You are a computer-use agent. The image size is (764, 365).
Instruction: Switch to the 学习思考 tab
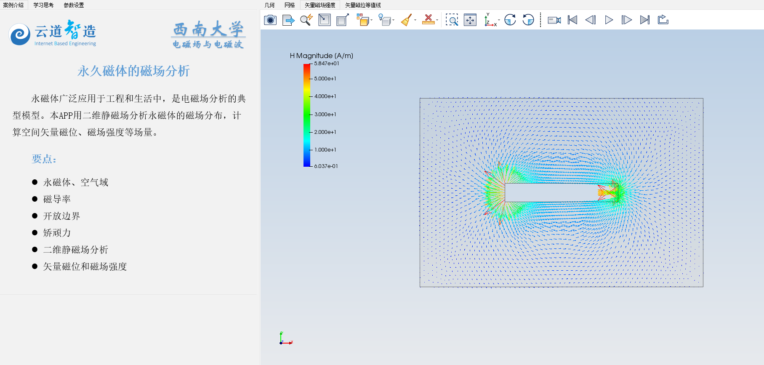[x=44, y=5]
